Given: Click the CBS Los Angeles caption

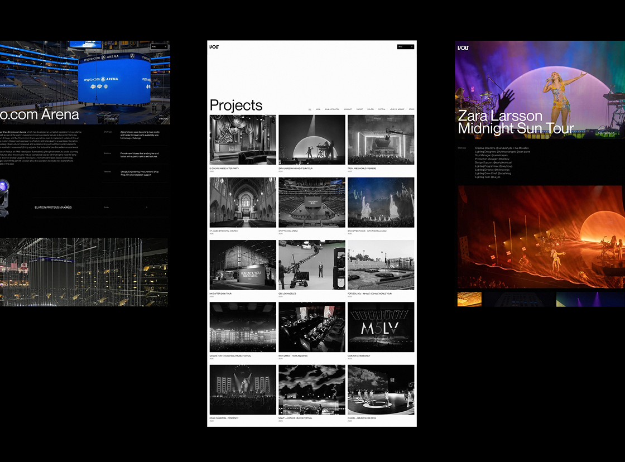Looking at the screenshot, I should 287,293.
